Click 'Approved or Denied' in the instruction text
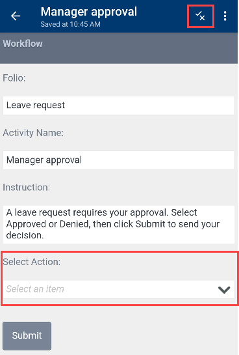Image resolution: width=239 pixels, height=355 pixels. pos(48,224)
